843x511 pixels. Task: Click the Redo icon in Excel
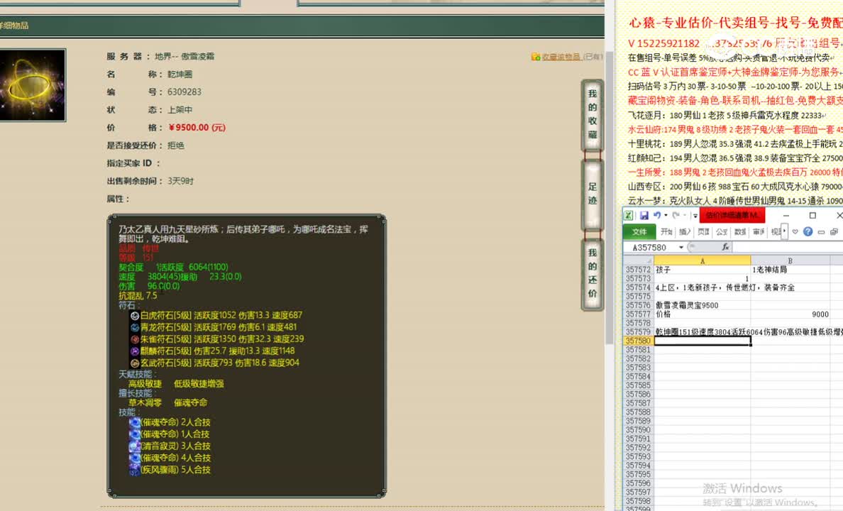676,215
